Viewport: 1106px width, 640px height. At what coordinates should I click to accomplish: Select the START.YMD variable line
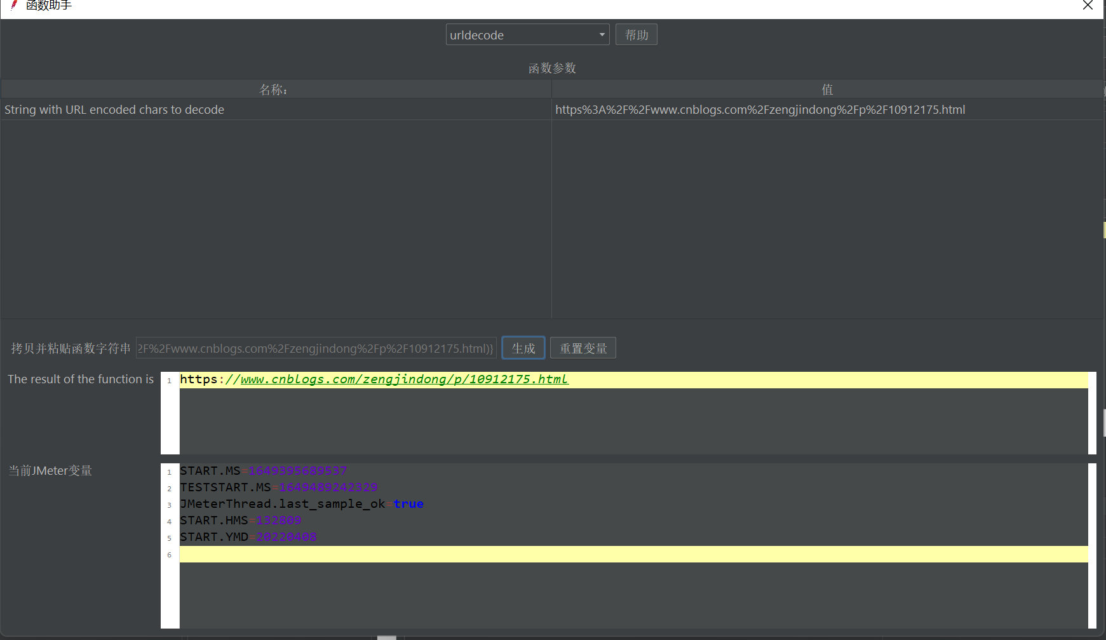(x=634, y=537)
